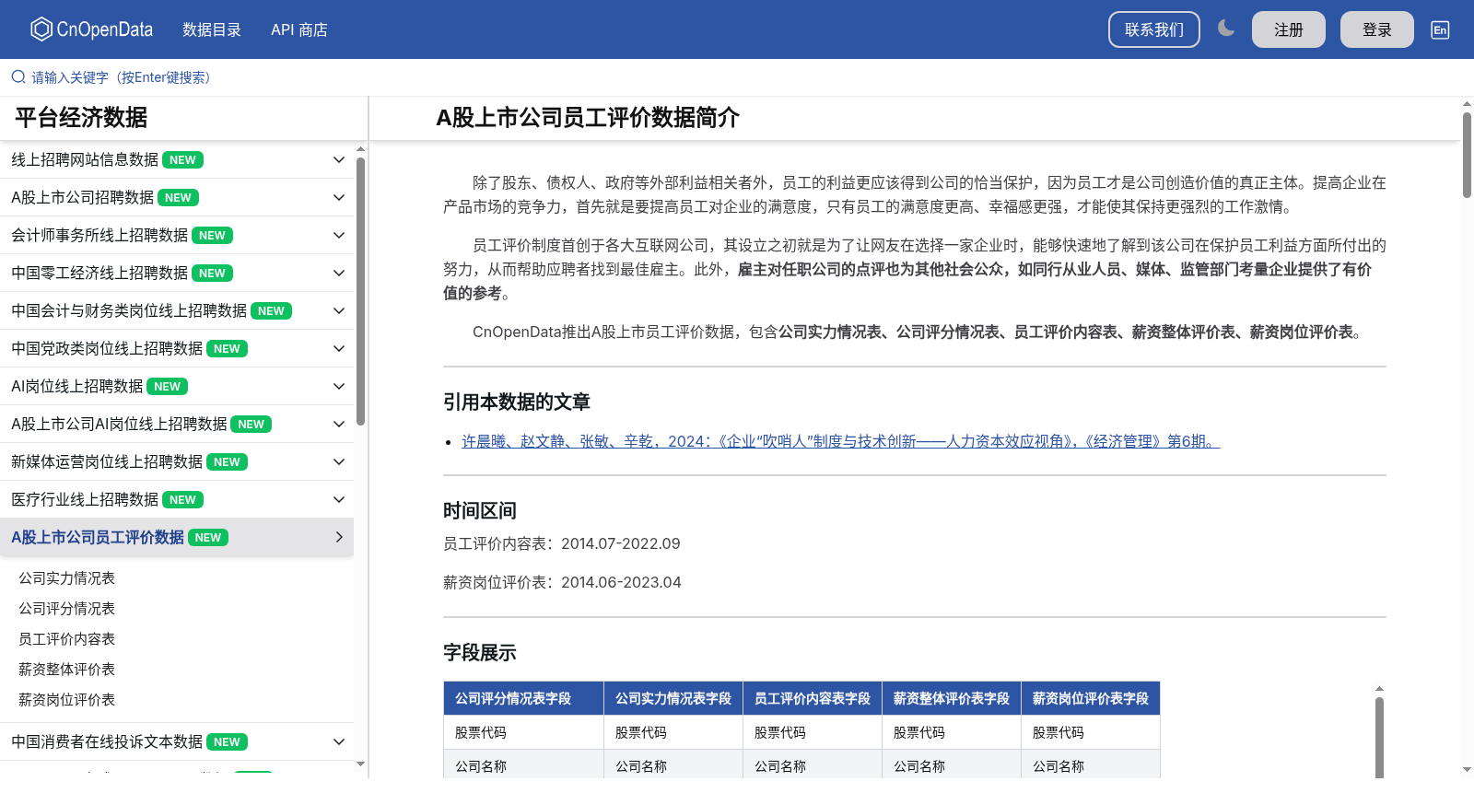Expand 中国党政类岗位线上招聘数据 chevron
1474x793 pixels.
coord(339,349)
